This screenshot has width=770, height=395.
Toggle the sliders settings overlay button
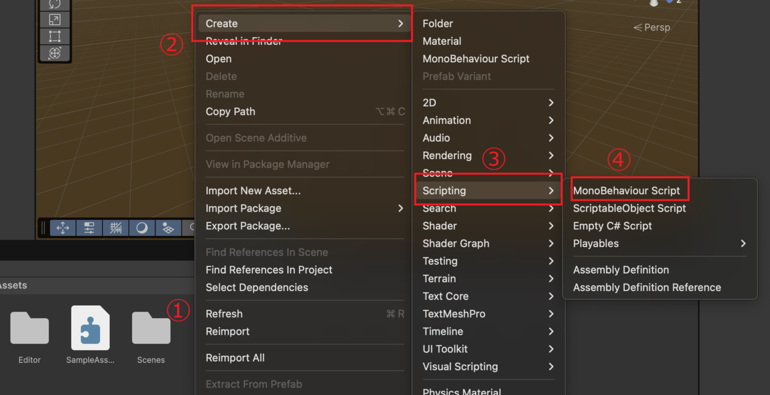89,228
